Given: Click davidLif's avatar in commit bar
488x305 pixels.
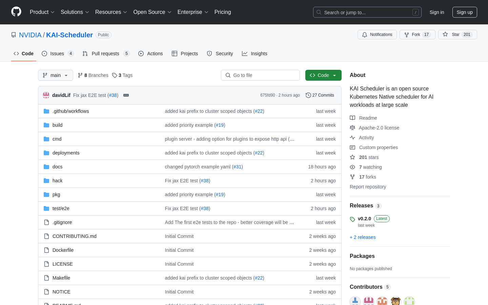Looking at the screenshot, I should 46,95.
